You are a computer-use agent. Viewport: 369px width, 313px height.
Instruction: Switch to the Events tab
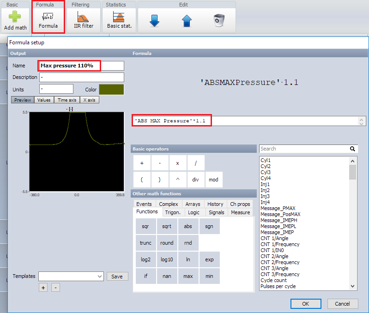tap(144, 204)
